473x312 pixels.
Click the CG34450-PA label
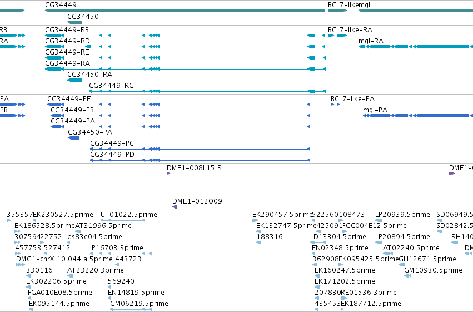90,132
